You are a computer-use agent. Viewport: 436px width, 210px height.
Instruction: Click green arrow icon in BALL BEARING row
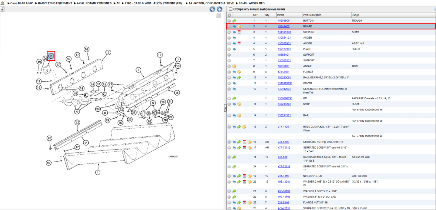pos(239,77)
